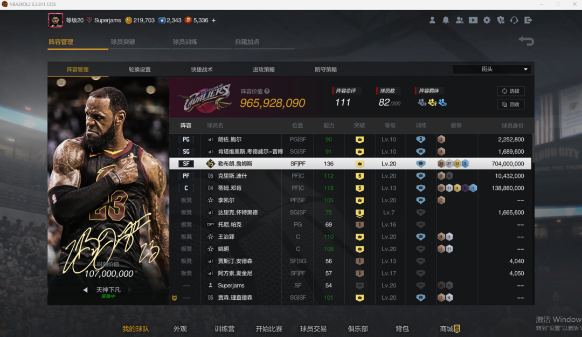Viewport: 582px width, 337px height.
Task: Sort by the 球员身价 column header
Action: 512,126
